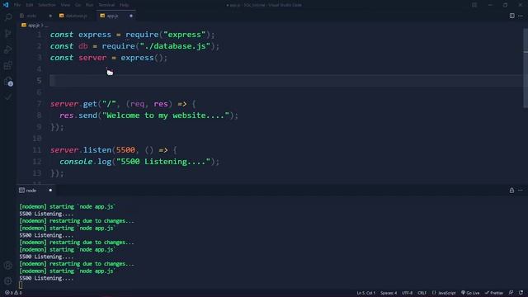
Task: Change line ending via CRLF
Action: coord(422,293)
